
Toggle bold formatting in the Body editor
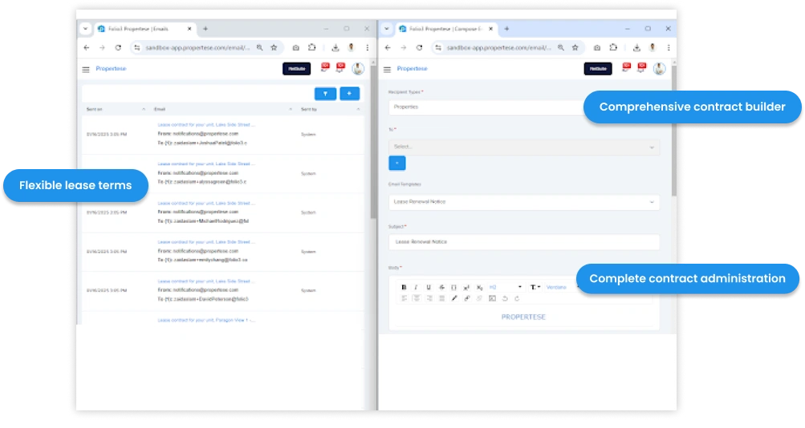pos(404,288)
